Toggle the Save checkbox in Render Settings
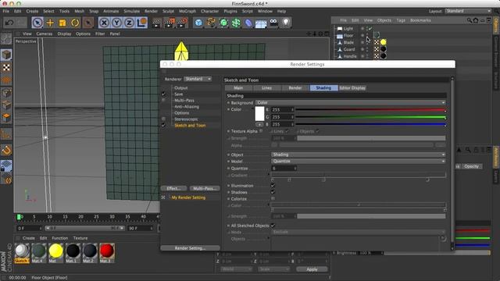This screenshot has height=281, width=500. [x=163, y=94]
